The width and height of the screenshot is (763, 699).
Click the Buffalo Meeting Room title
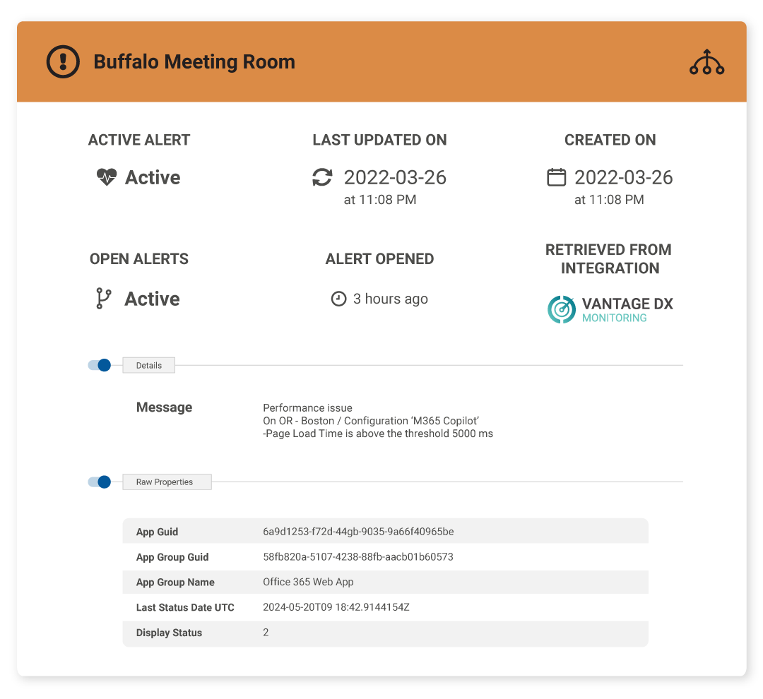coord(194,61)
